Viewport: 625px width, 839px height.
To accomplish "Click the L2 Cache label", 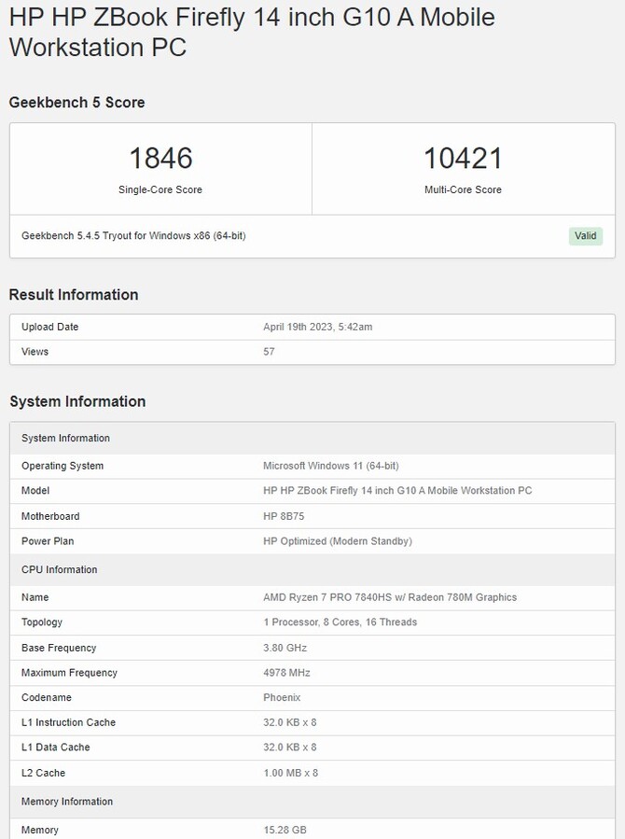I will click(x=43, y=773).
